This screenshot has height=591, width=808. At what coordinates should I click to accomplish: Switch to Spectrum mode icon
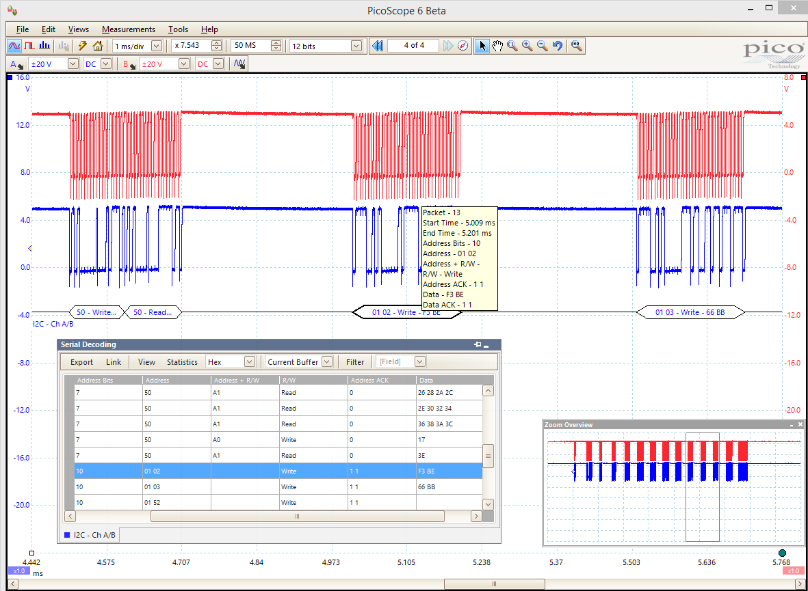click(44, 46)
